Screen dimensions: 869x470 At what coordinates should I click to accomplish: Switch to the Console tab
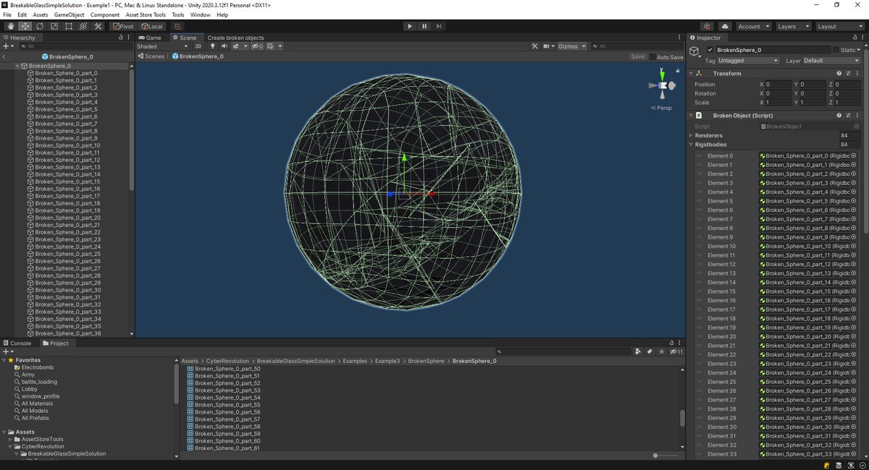tap(17, 343)
